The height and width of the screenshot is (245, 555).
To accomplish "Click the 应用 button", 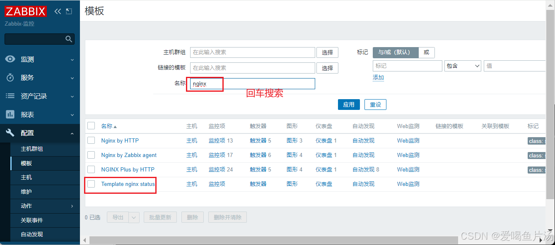I will [349, 105].
